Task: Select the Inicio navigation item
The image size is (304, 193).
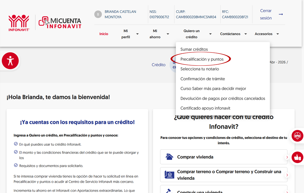Action: pos(104,34)
